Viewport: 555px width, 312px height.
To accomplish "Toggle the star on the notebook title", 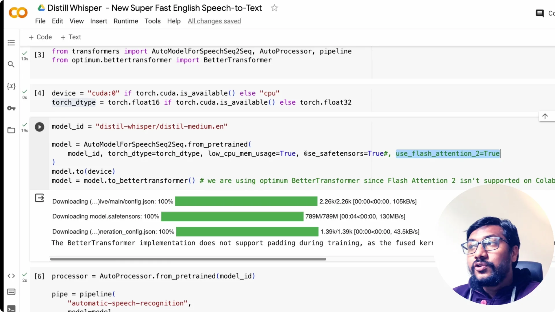I will pos(274,8).
